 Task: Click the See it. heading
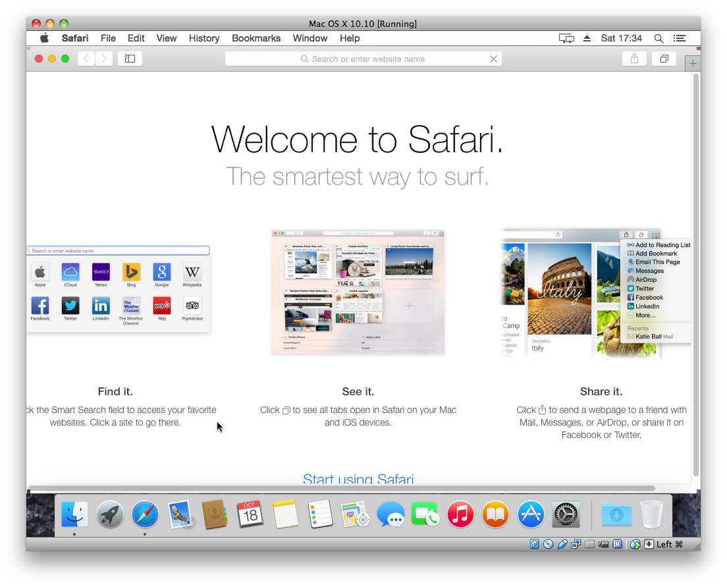coord(358,391)
